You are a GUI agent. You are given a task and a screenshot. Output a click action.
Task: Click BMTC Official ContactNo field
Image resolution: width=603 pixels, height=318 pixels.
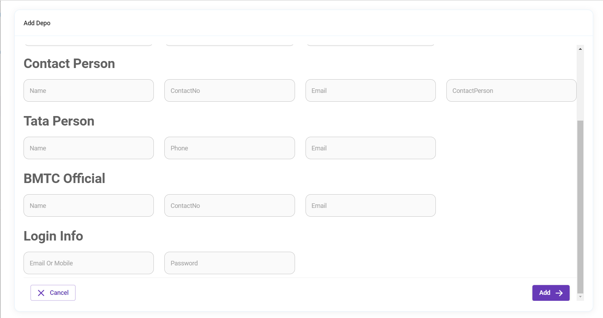(x=229, y=206)
